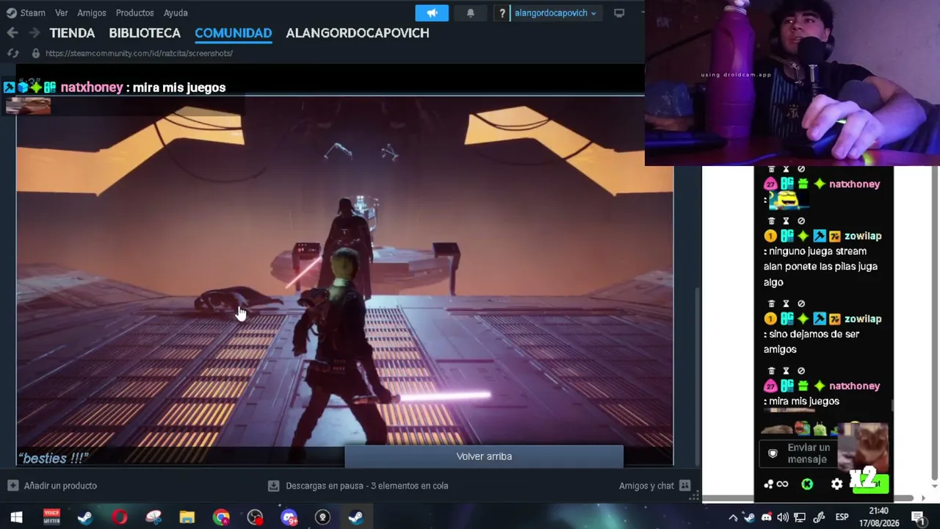Click natxhoney name above the minion emote

tap(854, 184)
